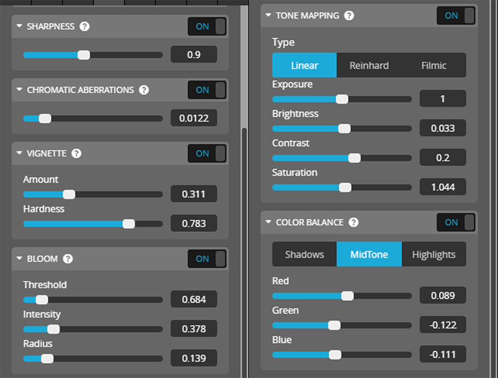This screenshot has width=498, height=378.
Task: Disable Chromatic Aberrations with its switch
Action: [207, 90]
